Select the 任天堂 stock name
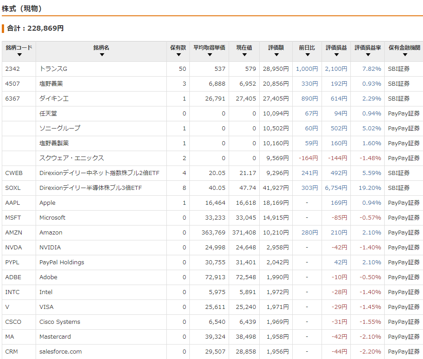 tap(48, 114)
